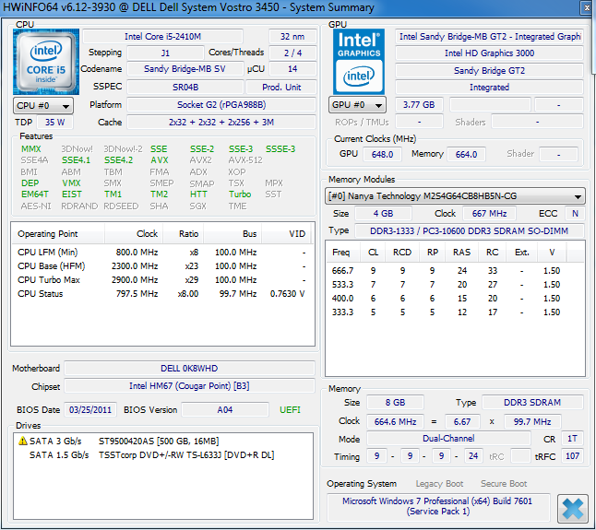
Task: Click the Prod. Unit field
Action: click(281, 87)
